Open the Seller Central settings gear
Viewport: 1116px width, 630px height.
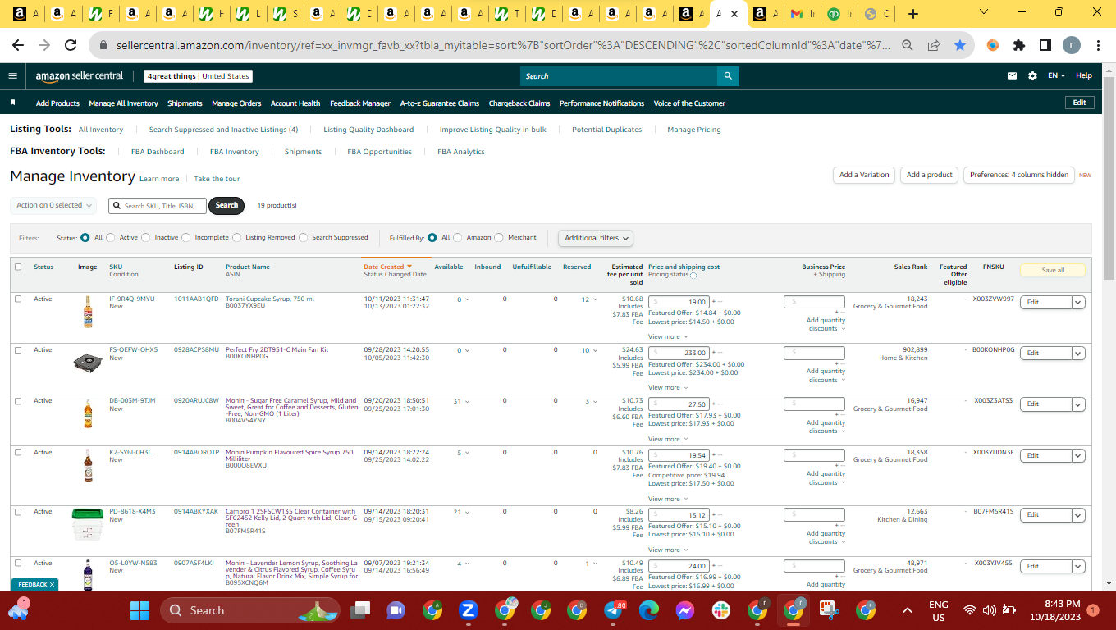pyautogui.click(x=1032, y=76)
